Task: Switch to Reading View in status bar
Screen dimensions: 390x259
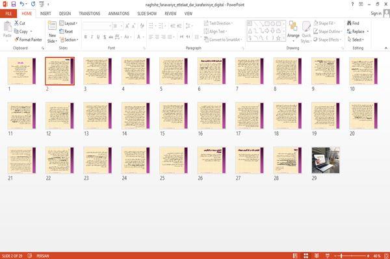Action: (x=317, y=256)
